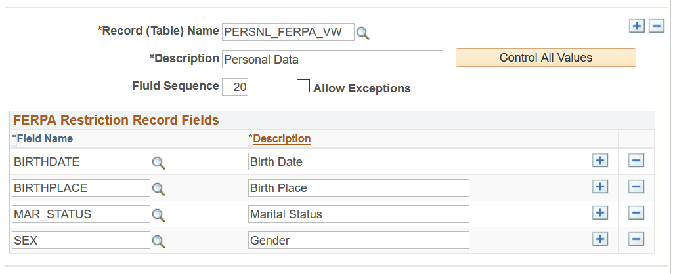Viewport: 673px width, 274px height.
Task: Open lookup for Record (Table) Name
Action: click(x=363, y=33)
